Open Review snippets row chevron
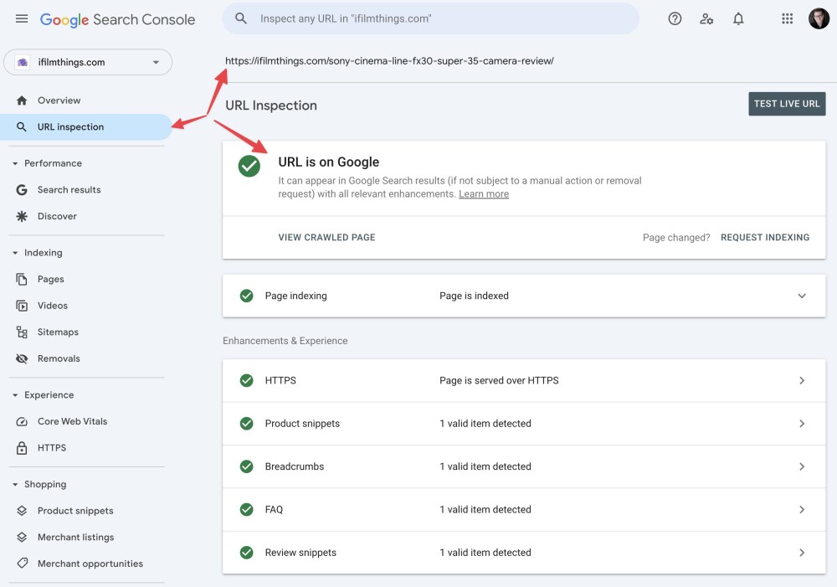The height and width of the screenshot is (587, 837). tap(802, 553)
